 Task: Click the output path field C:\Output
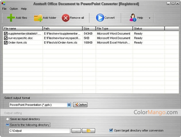tap(39, 131)
